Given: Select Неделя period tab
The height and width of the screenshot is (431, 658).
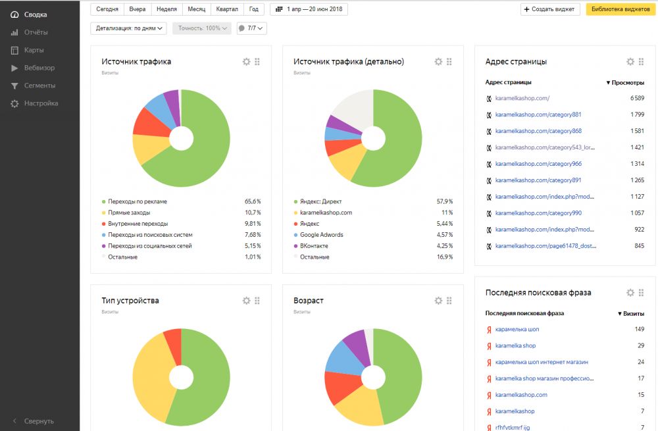Looking at the screenshot, I should pyautogui.click(x=166, y=9).
